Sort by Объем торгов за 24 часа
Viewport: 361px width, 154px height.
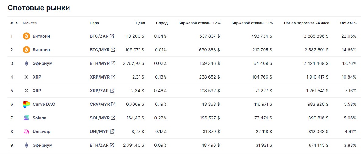pyautogui.click(x=306, y=23)
